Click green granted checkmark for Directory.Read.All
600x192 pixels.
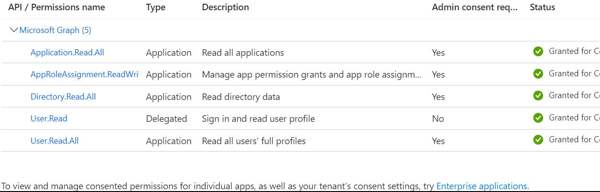538,96
